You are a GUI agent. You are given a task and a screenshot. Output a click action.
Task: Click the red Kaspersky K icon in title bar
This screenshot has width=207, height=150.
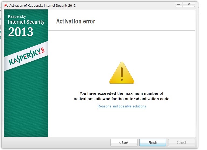6,6
